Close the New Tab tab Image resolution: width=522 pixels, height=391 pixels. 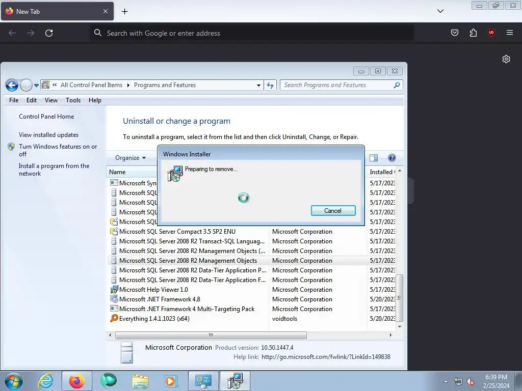click(105, 11)
